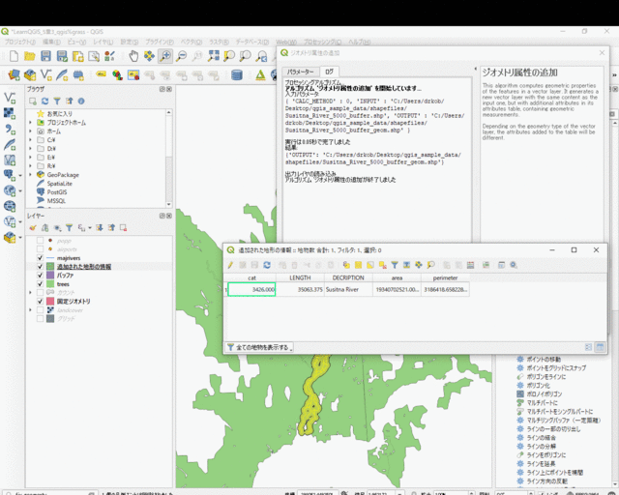Activate the Zoom In magnifier tool

coord(165,56)
